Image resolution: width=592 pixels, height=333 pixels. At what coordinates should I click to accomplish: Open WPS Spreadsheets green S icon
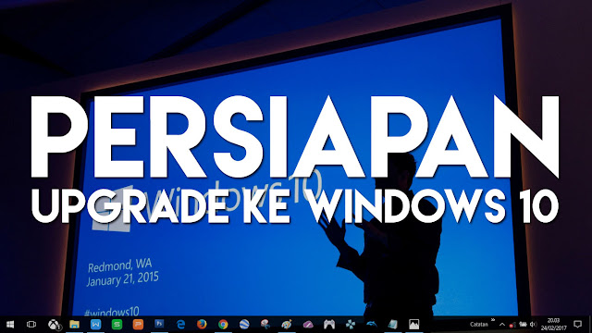117,325
